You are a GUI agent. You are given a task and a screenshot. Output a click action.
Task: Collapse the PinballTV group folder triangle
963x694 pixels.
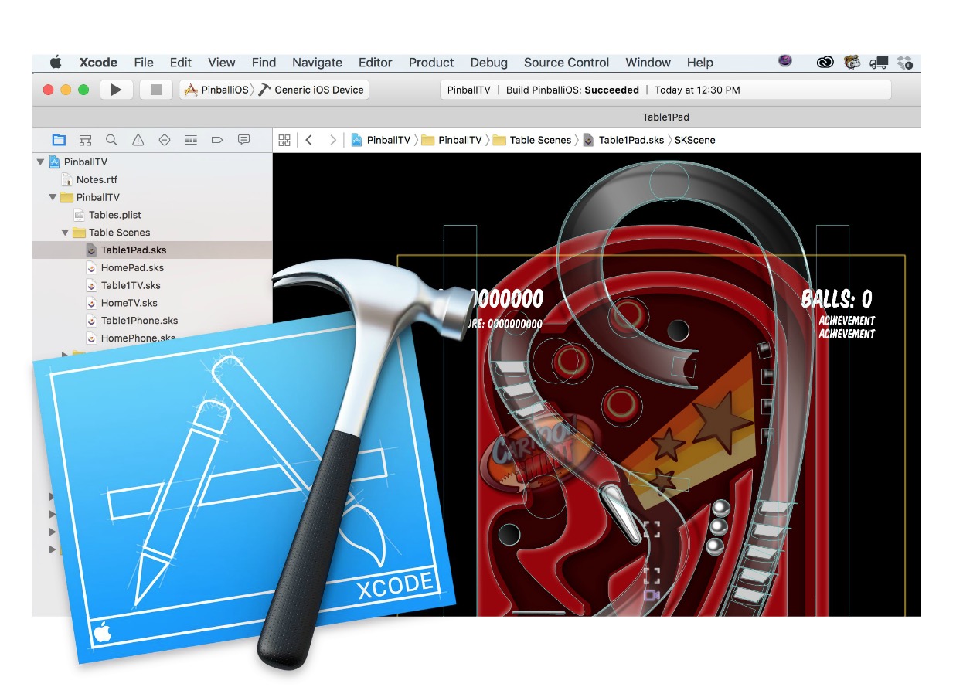coord(53,197)
